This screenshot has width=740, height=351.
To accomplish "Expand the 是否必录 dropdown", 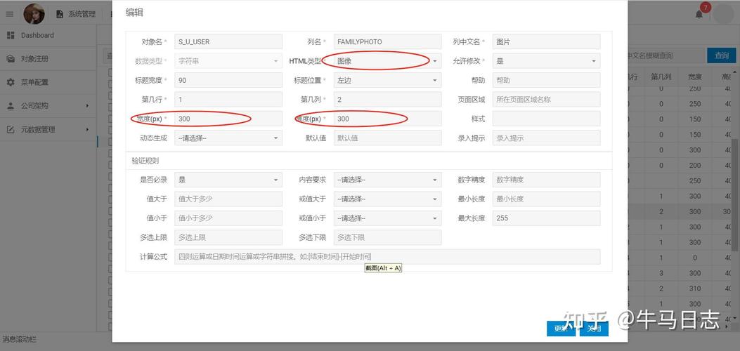I will [x=228, y=180].
